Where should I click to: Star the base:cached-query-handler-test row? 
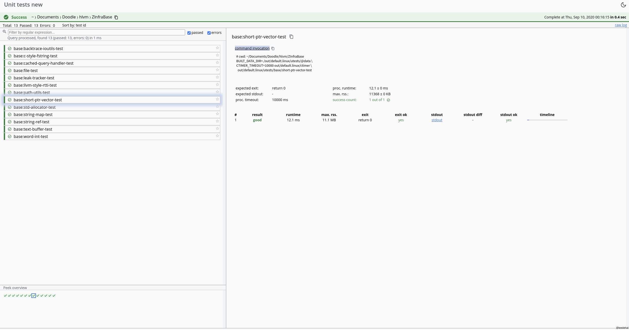pos(217,62)
